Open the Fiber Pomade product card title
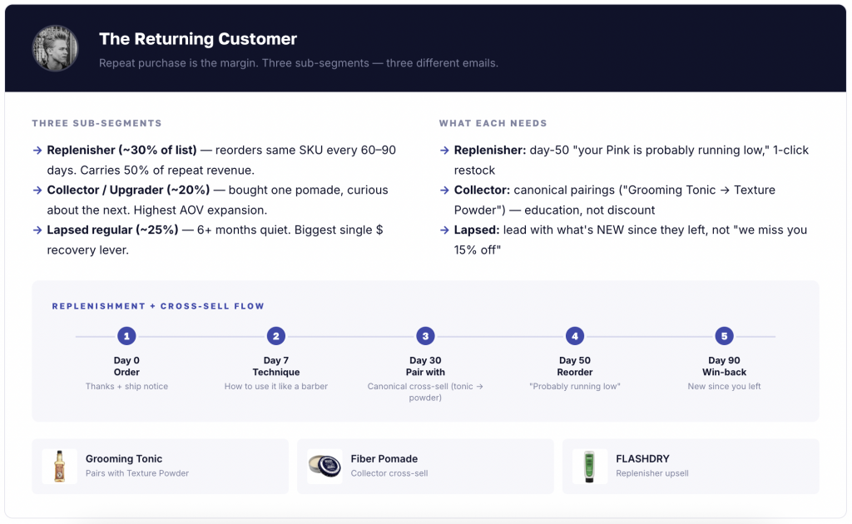852x524 pixels. tap(384, 459)
